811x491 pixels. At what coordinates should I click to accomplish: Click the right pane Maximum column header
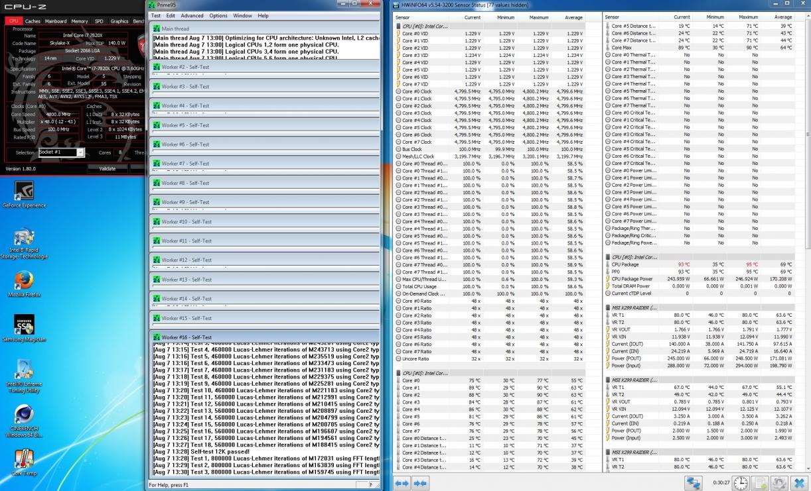pos(748,17)
